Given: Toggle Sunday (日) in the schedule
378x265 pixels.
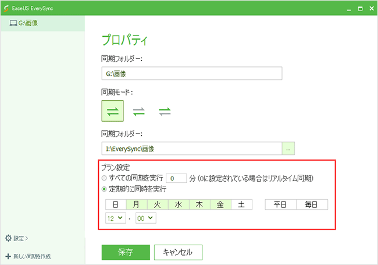Looking at the screenshot, I should pyautogui.click(x=116, y=204).
